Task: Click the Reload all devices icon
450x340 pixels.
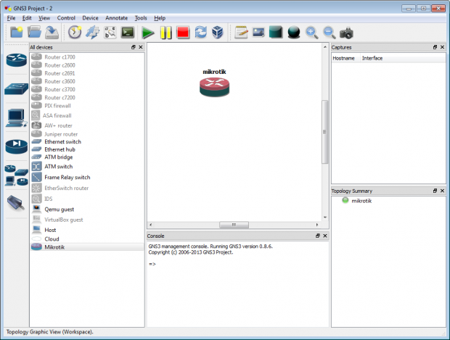Action: pos(200,32)
